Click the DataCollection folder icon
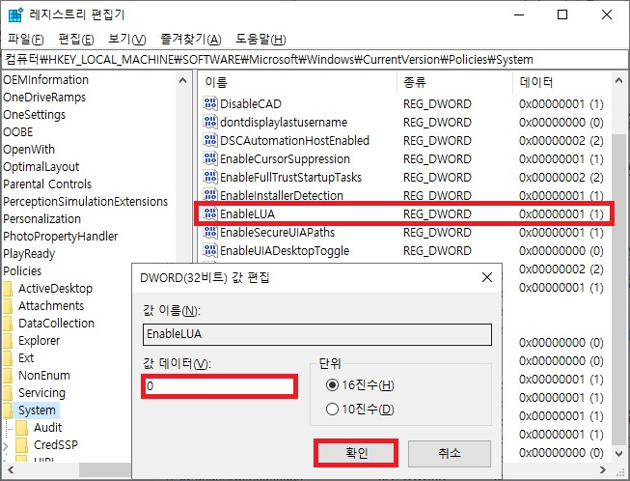The image size is (630, 481). [8, 323]
